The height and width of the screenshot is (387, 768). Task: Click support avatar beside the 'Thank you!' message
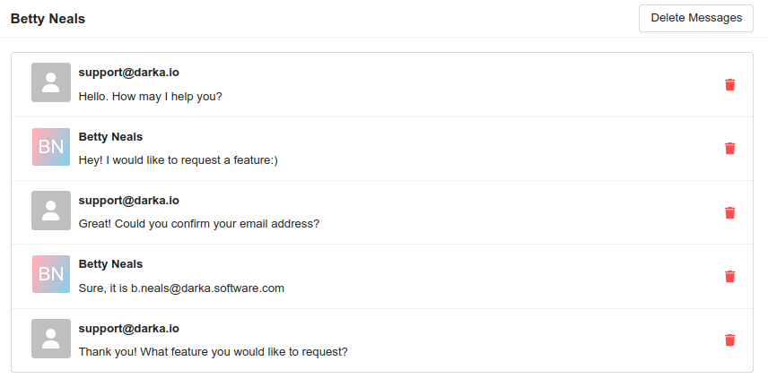click(50, 339)
